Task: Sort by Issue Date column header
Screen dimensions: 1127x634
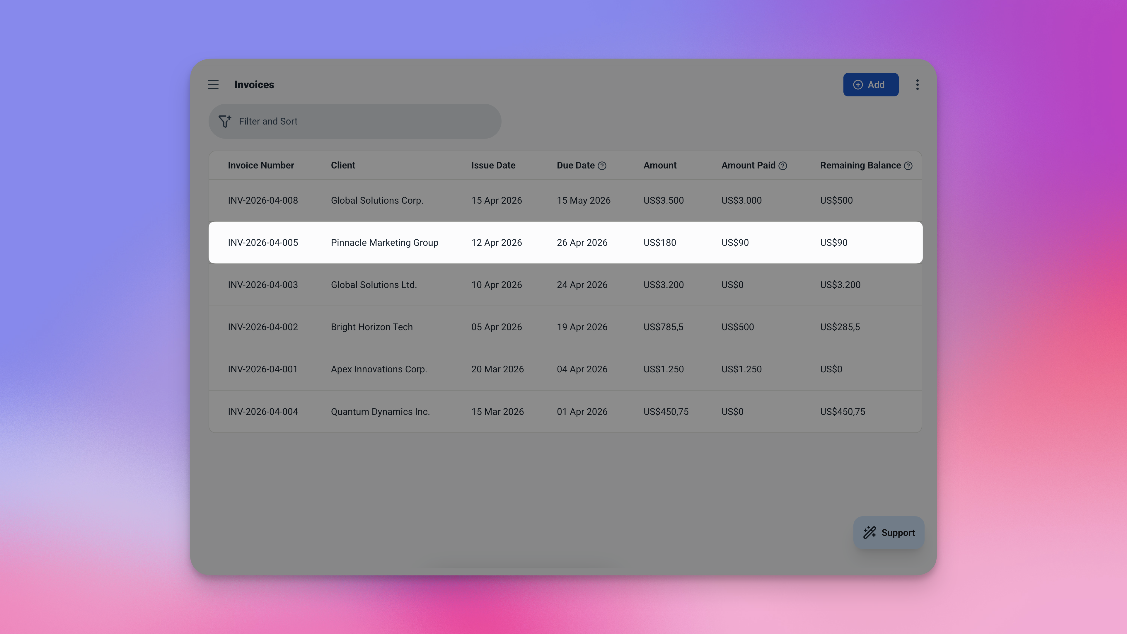Action: [x=493, y=166]
